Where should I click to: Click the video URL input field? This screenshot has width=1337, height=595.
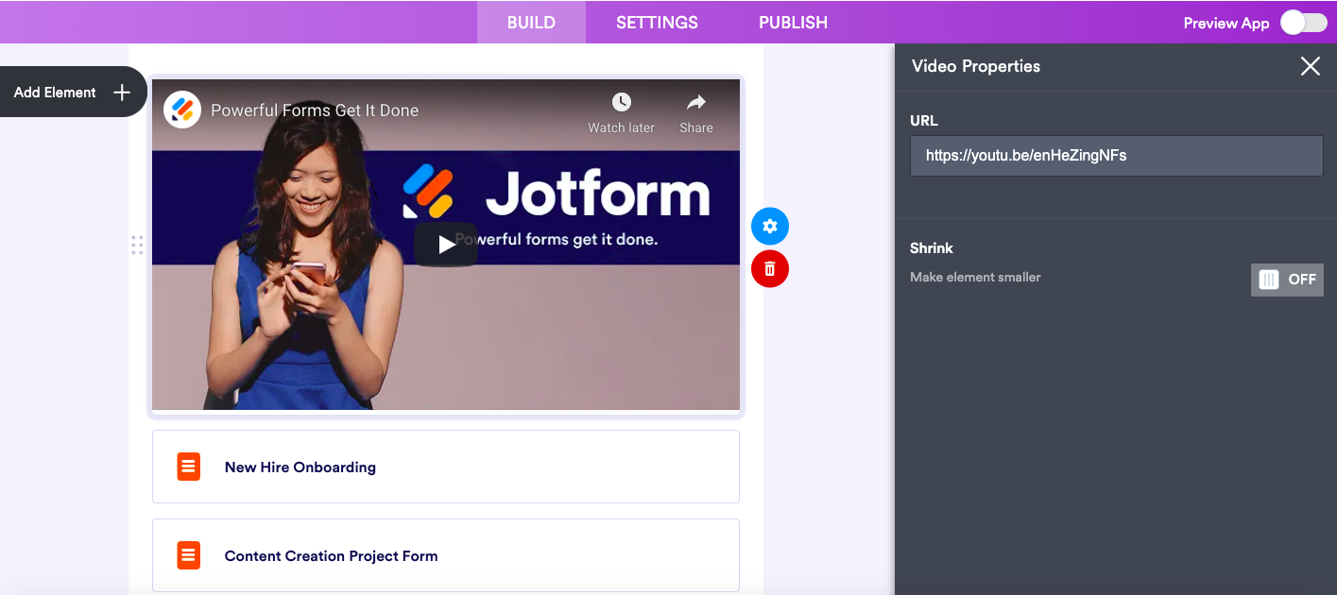coord(1116,156)
